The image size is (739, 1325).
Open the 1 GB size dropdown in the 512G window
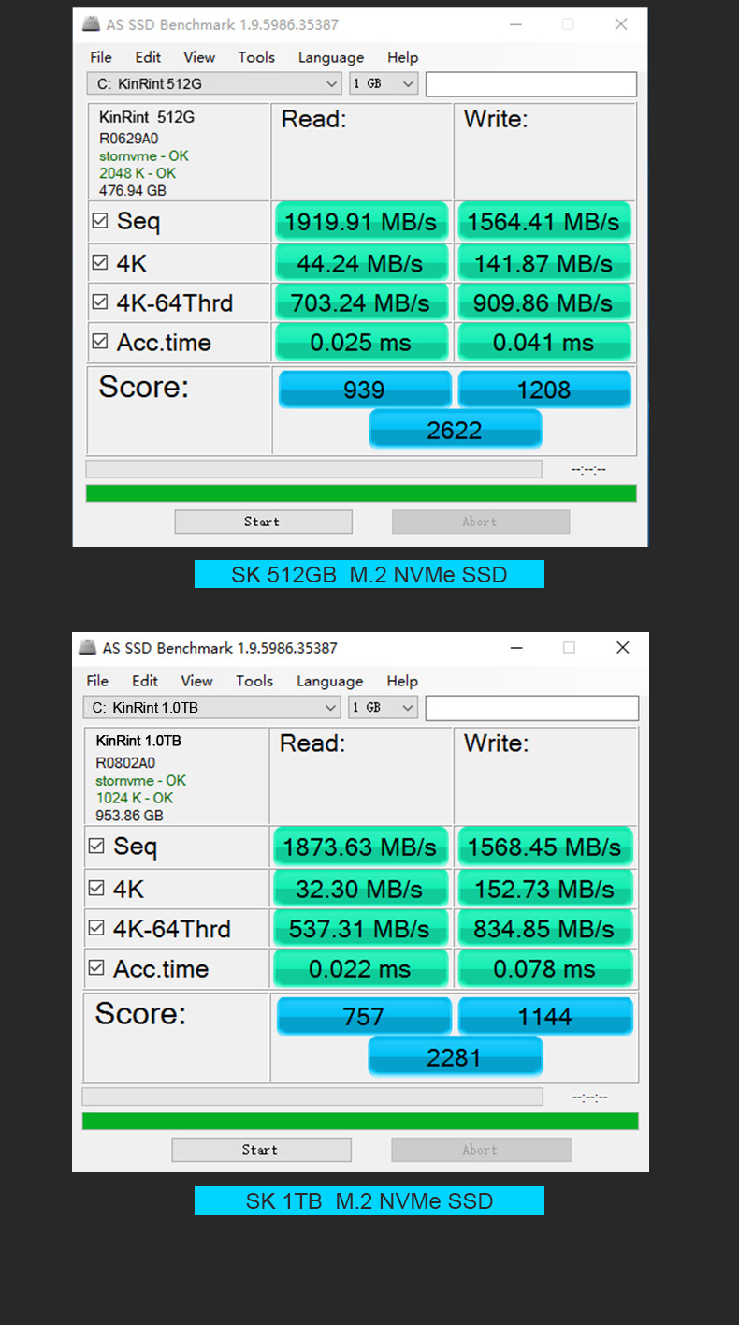point(384,84)
